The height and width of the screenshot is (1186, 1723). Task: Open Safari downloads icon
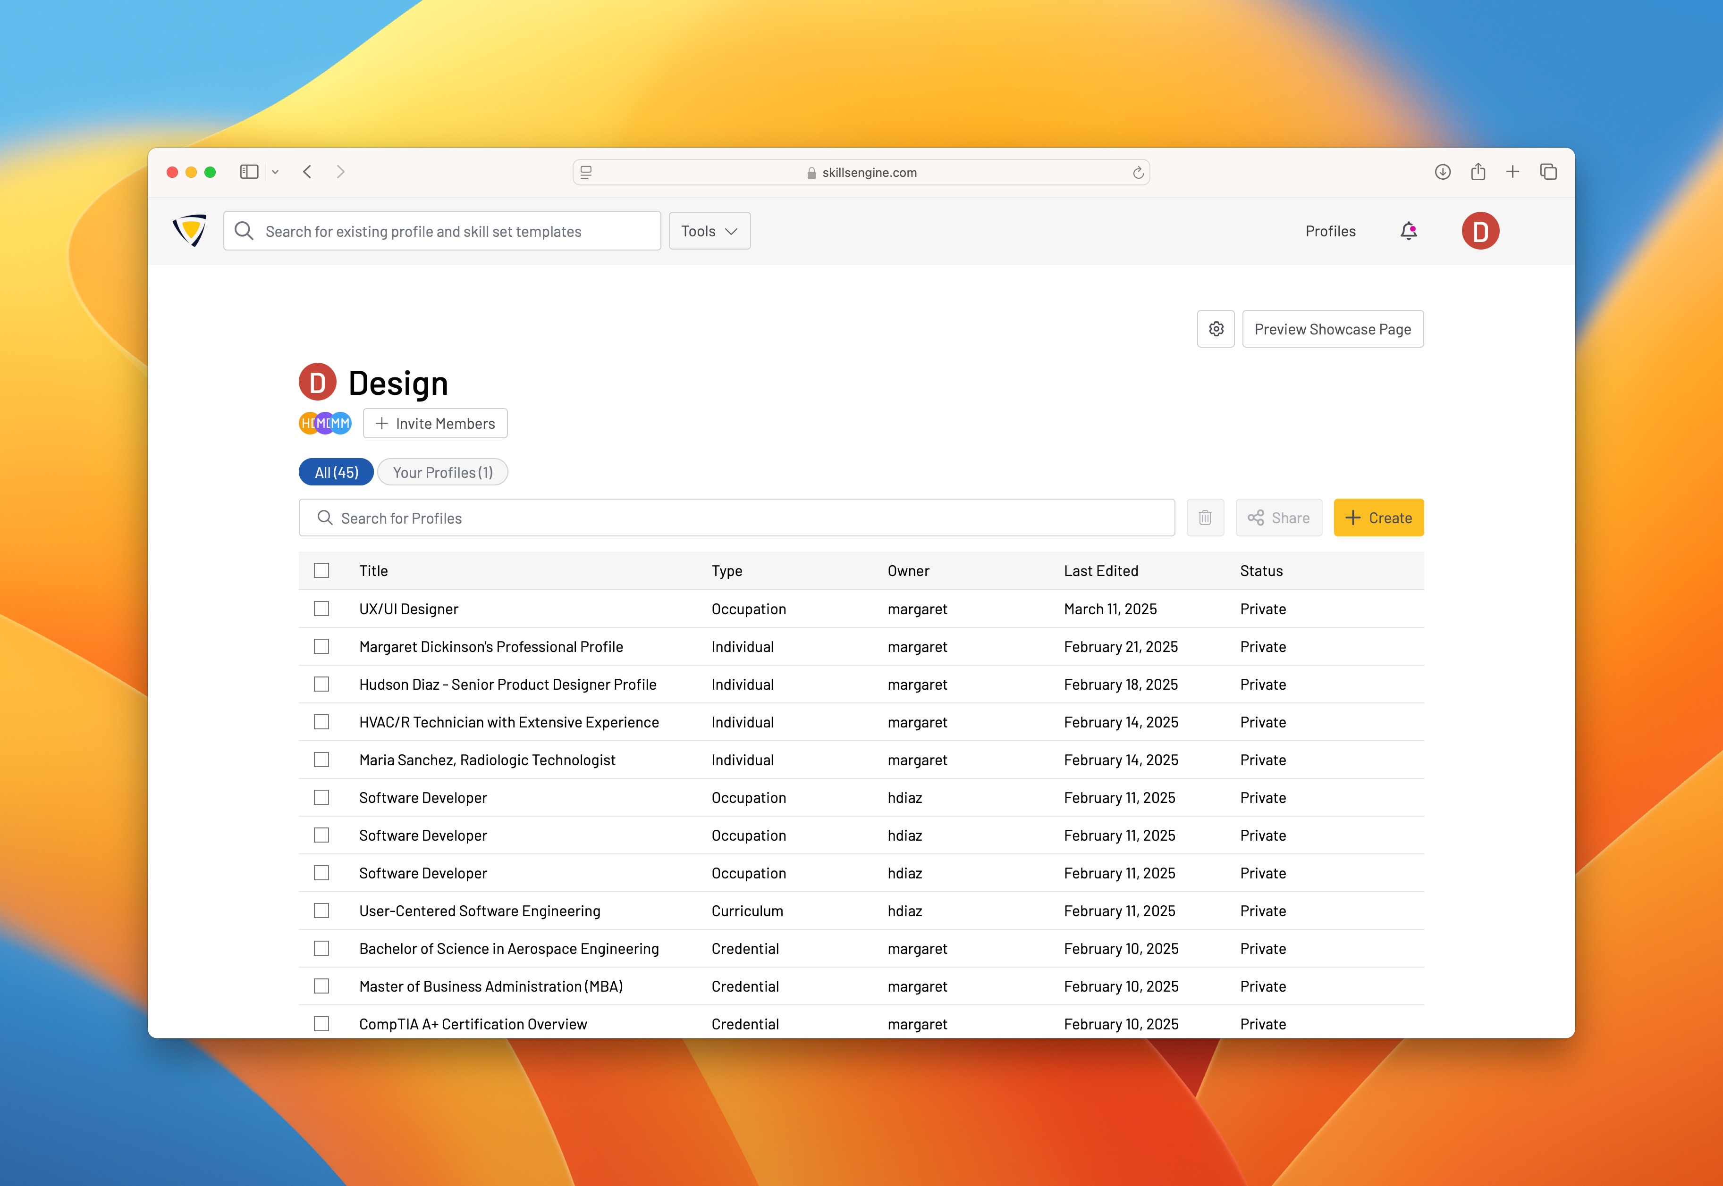(1442, 172)
